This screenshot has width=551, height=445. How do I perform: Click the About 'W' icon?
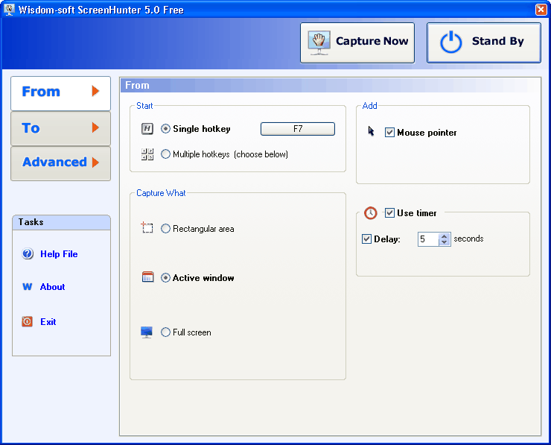click(x=28, y=287)
